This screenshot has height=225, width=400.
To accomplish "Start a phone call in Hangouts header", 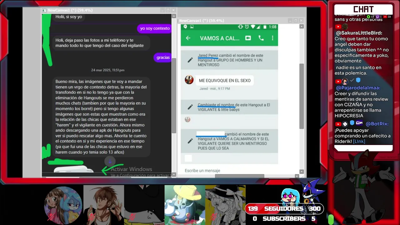I will coord(261,38).
